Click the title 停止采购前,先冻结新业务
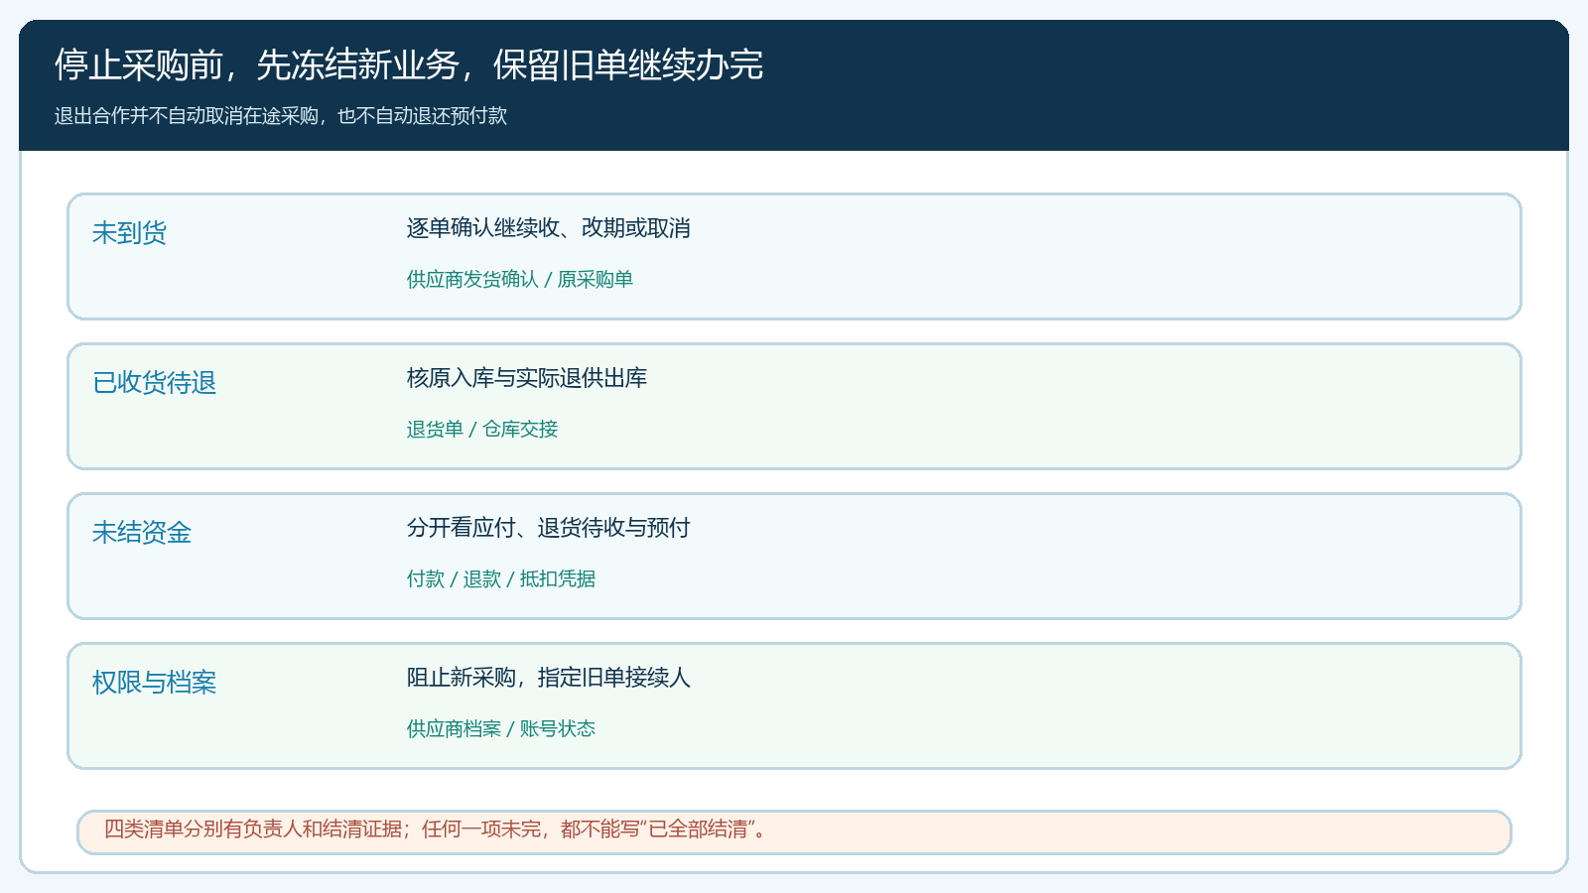 click(x=408, y=65)
